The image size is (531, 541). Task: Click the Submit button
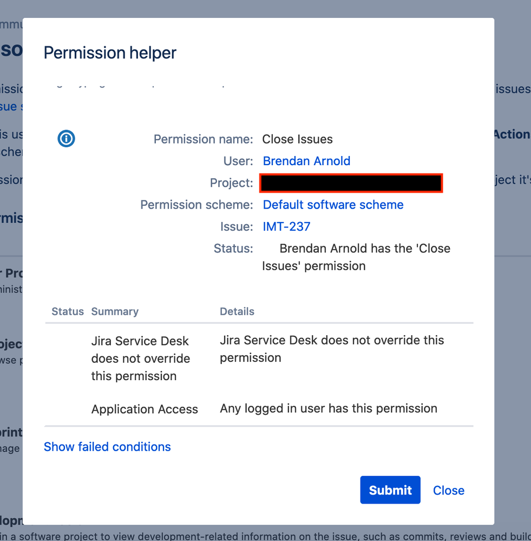pyautogui.click(x=390, y=490)
